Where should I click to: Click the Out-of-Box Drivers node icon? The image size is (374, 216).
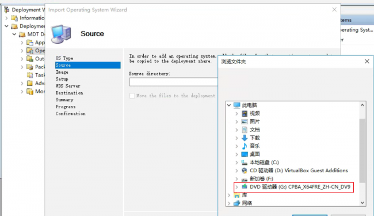30,59
